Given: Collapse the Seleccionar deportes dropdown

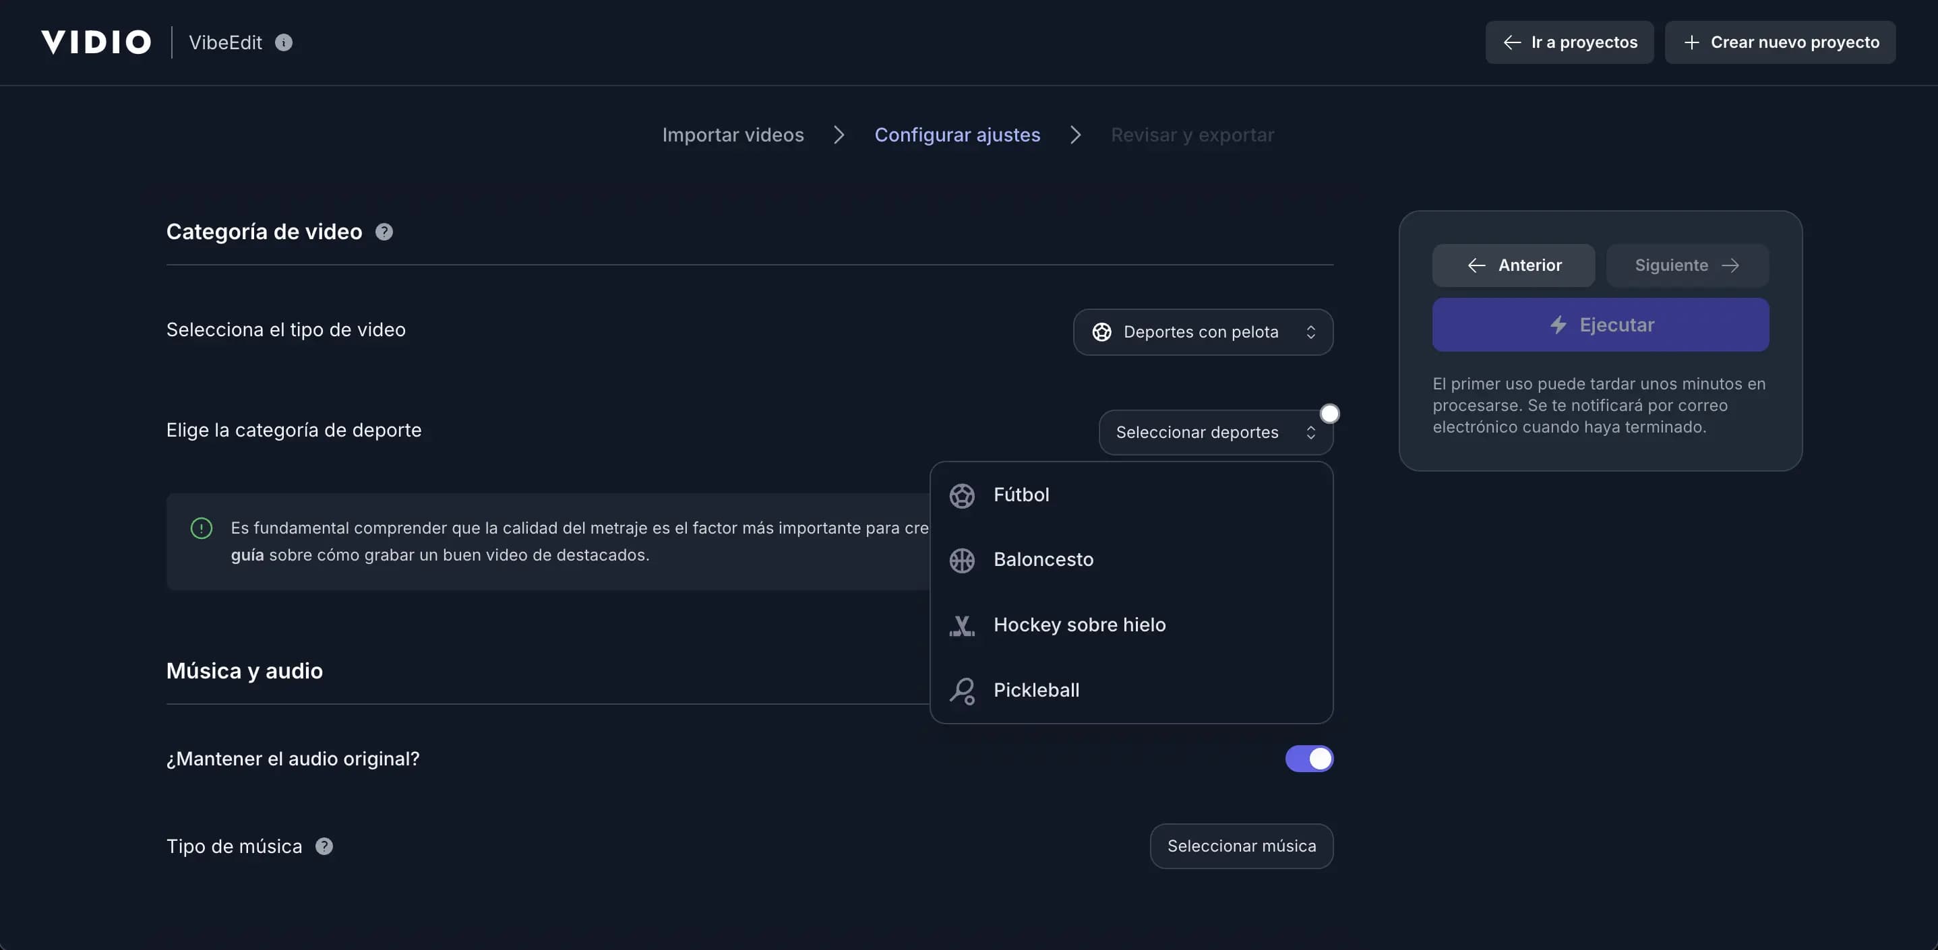Looking at the screenshot, I should click(x=1215, y=433).
